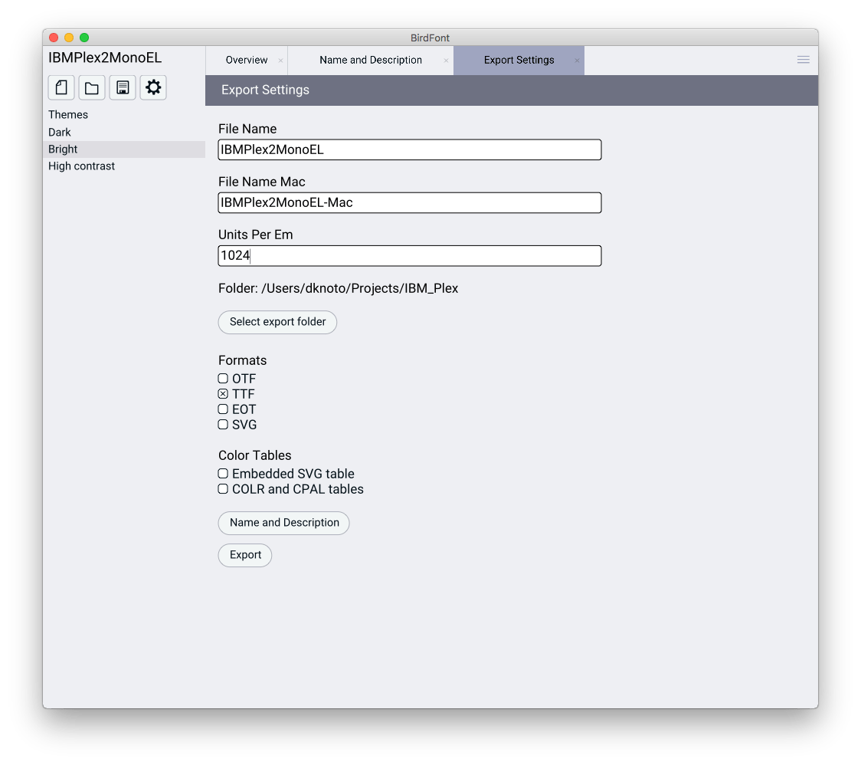Save the font with the disk icon
Image resolution: width=861 pixels, height=765 pixels.
123,87
